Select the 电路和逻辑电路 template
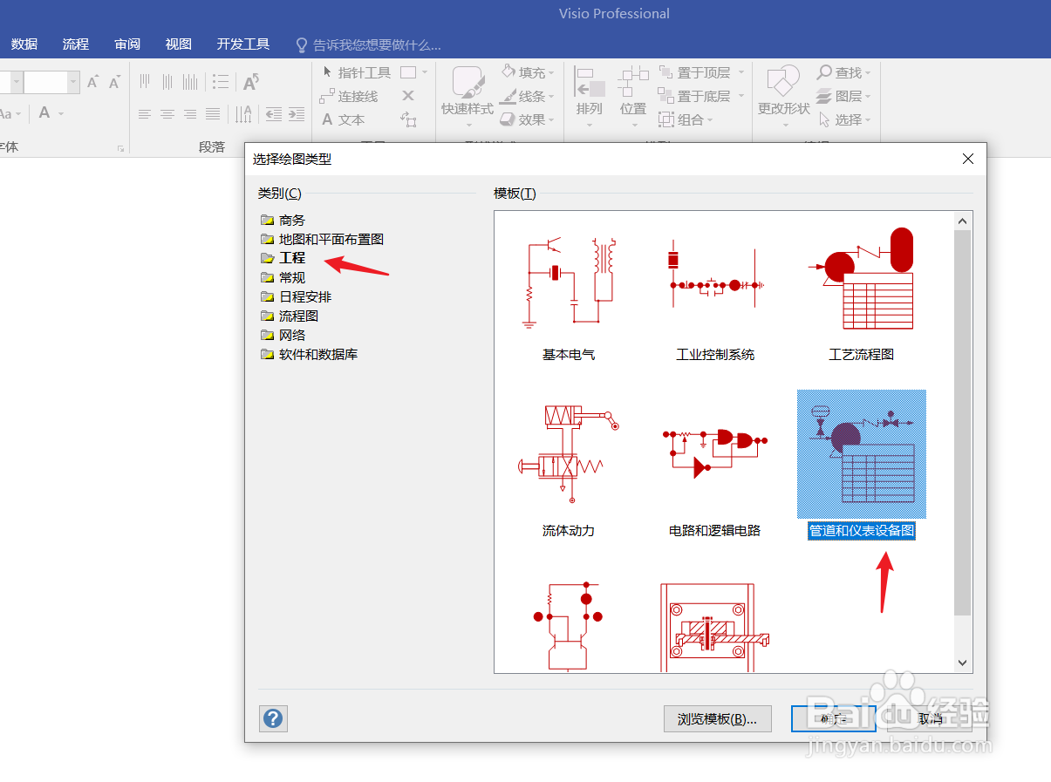This screenshot has width=1051, height=782. [715, 466]
